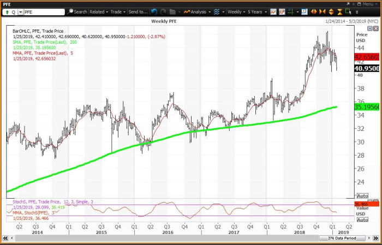Click the Send to... button

(139, 11)
